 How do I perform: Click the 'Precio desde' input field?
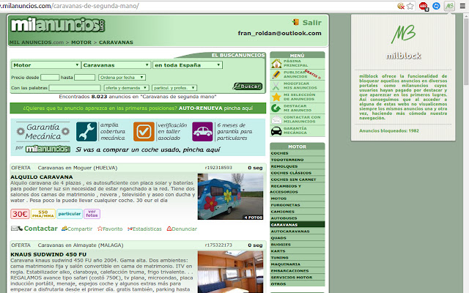coord(50,78)
